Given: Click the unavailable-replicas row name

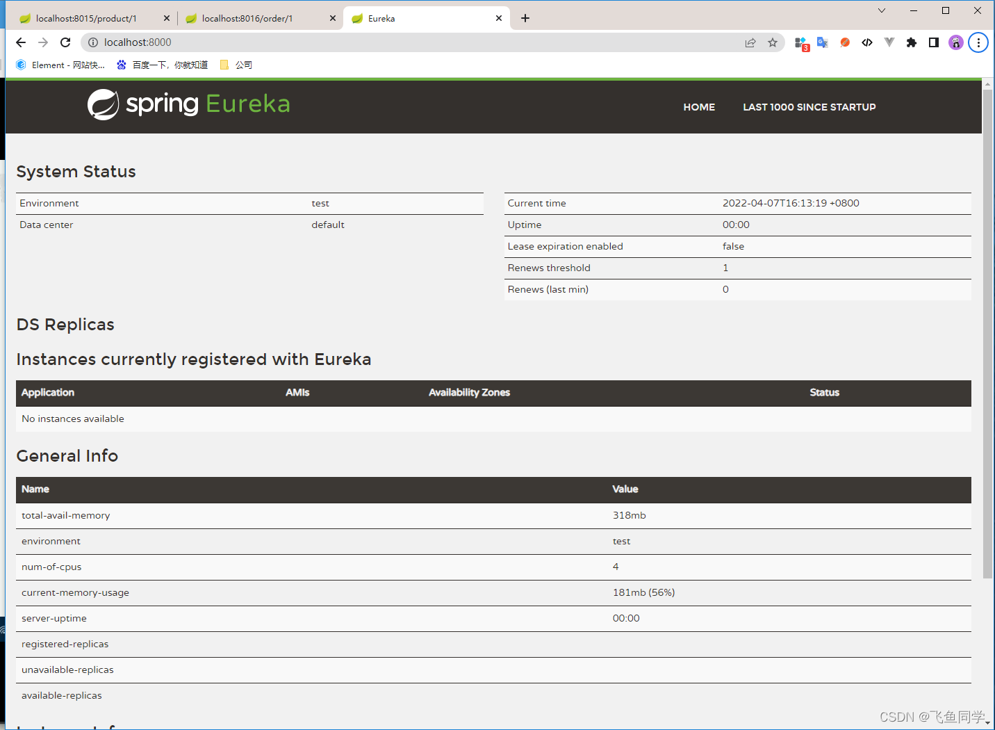Looking at the screenshot, I should point(67,670).
